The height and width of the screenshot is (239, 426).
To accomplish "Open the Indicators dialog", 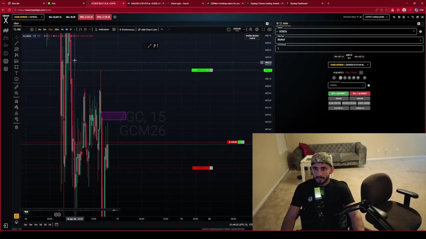I will (102, 30).
